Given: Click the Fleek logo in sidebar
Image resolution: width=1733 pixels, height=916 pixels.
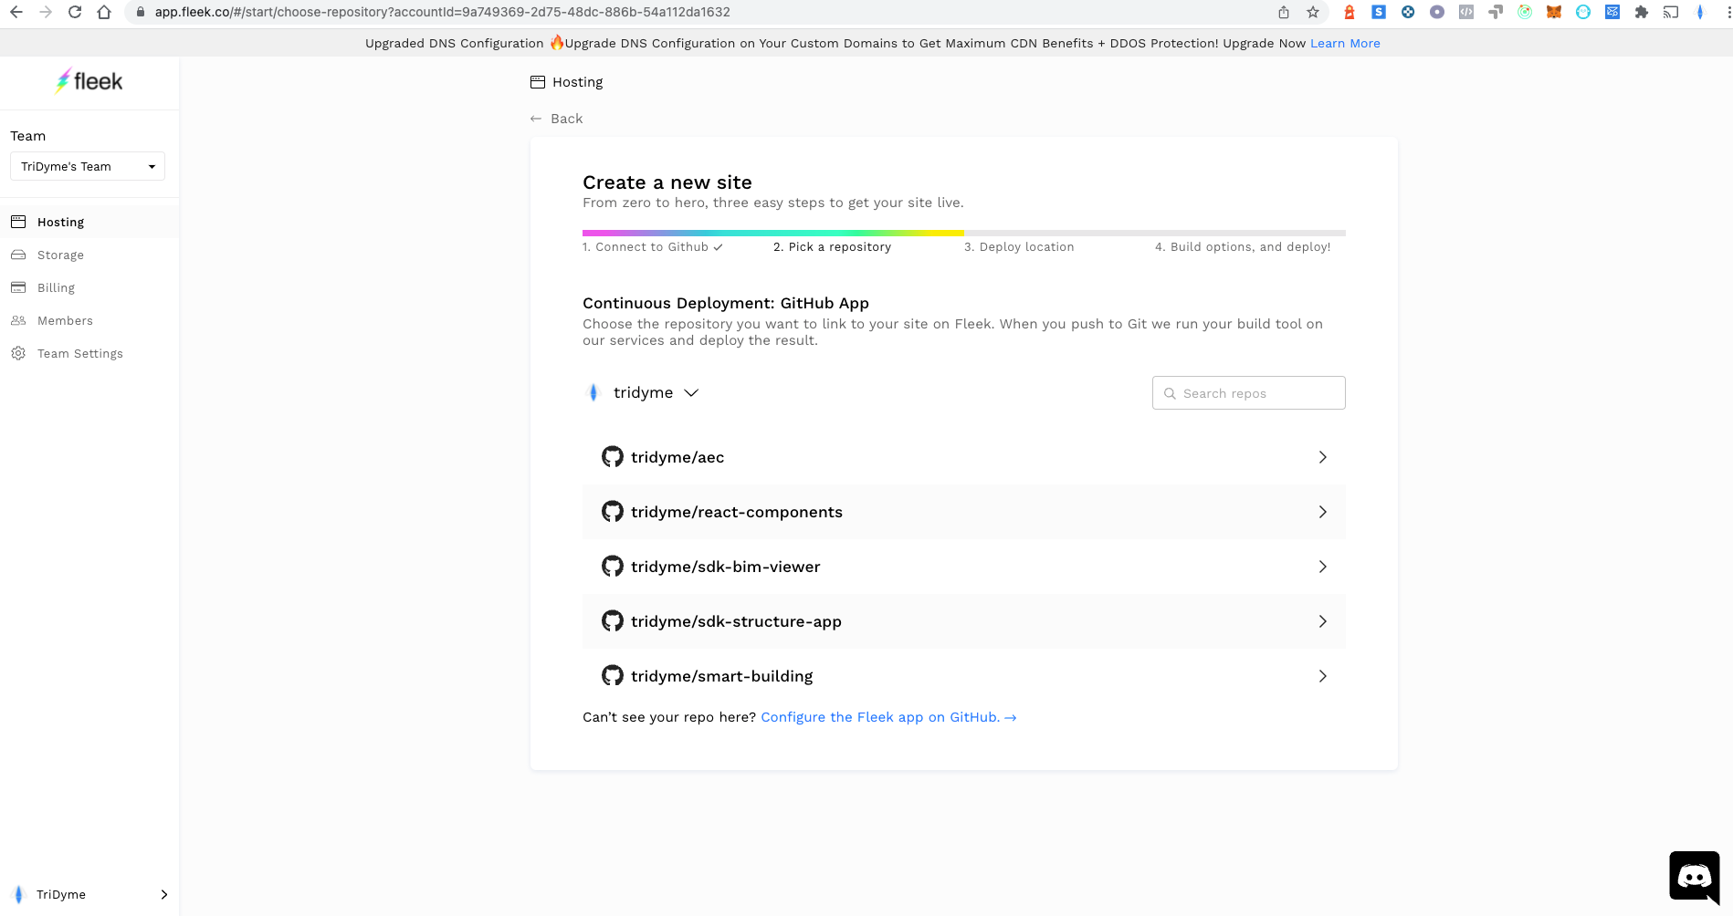Looking at the screenshot, I should (x=89, y=81).
